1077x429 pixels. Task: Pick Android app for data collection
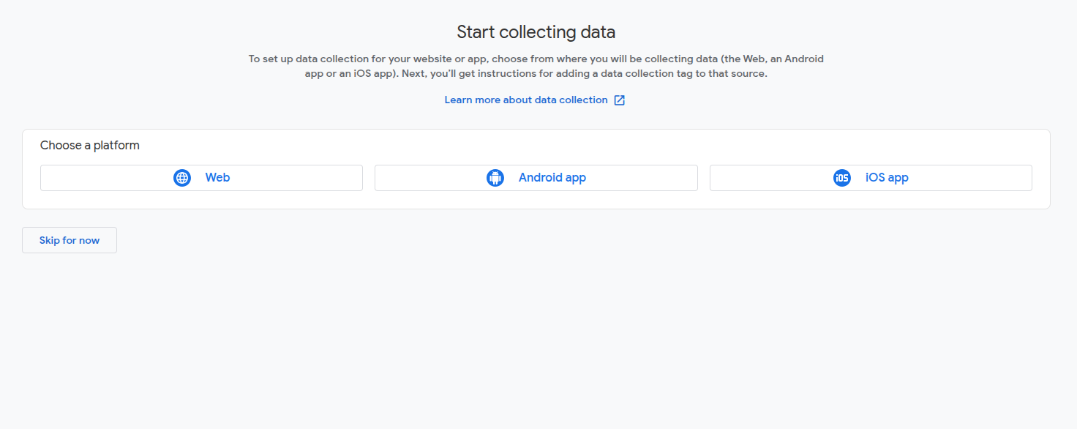coord(536,177)
